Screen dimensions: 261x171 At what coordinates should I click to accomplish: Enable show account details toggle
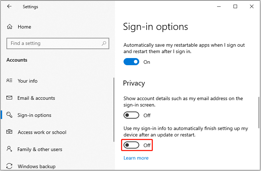pos(131,115)
